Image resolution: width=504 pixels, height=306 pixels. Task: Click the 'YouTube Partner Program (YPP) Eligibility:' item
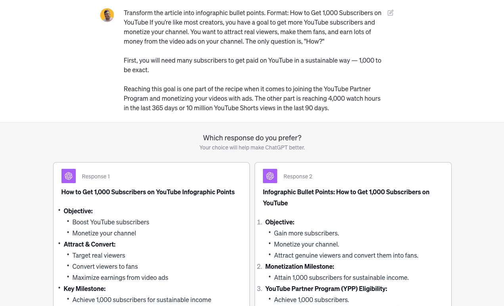click(x=326, y=289)
